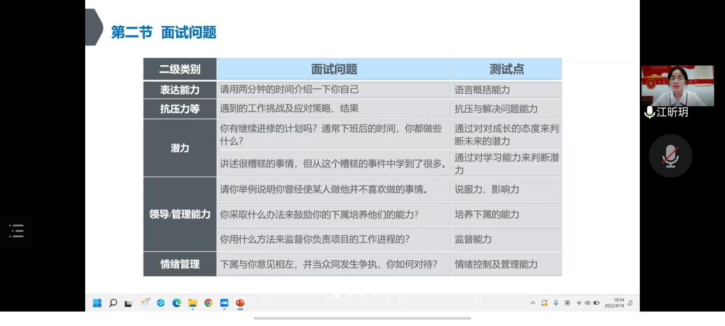Switch to Google Chrome in taskbar
Viewport: 725px width, 326px height.
(x=208, y=303)
